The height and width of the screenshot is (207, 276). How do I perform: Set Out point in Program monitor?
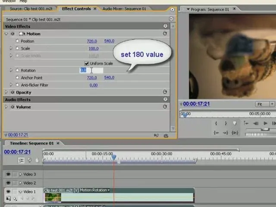tap(226, 123)
